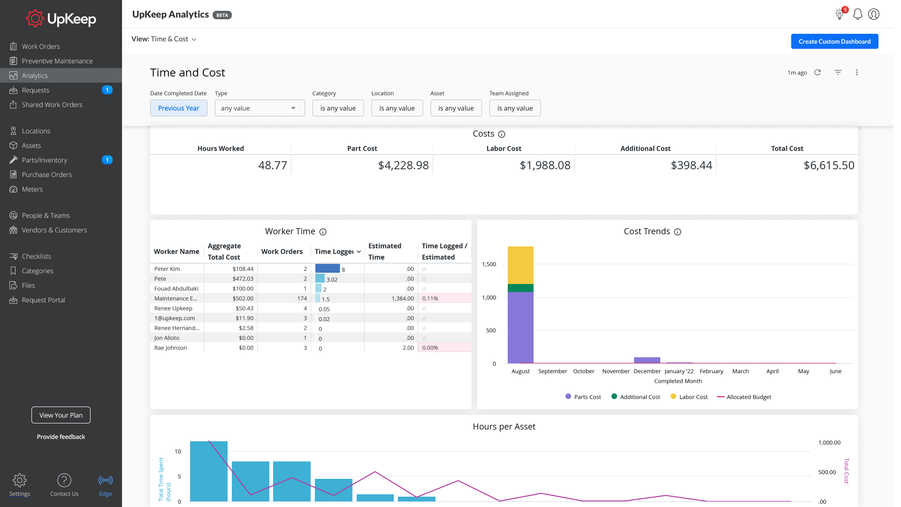The width and height of the screenshot is (901, 507).
Task: Open dashboard three-dot options menu
Action: [856, 72]
